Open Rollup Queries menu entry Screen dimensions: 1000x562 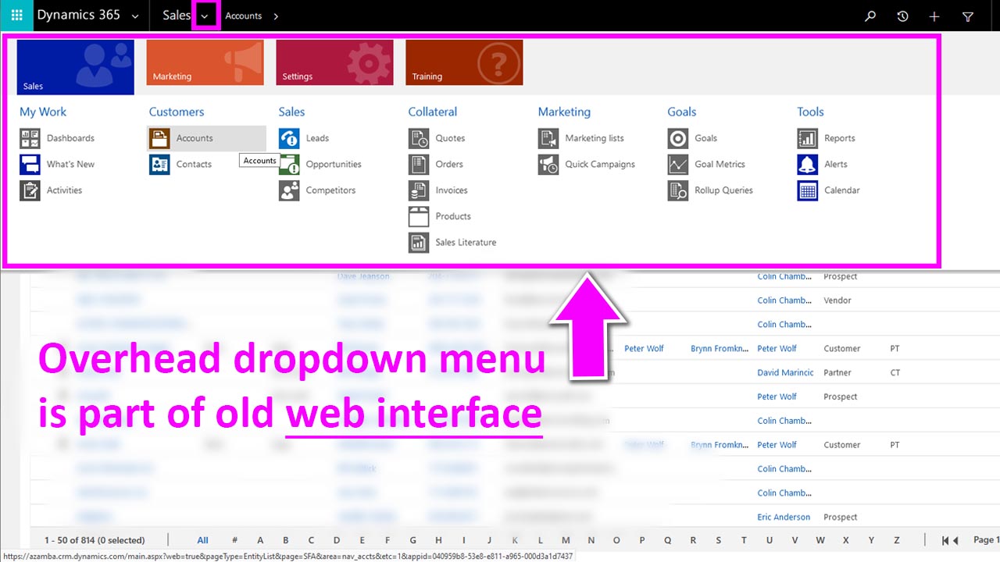(x=723, y=190)
